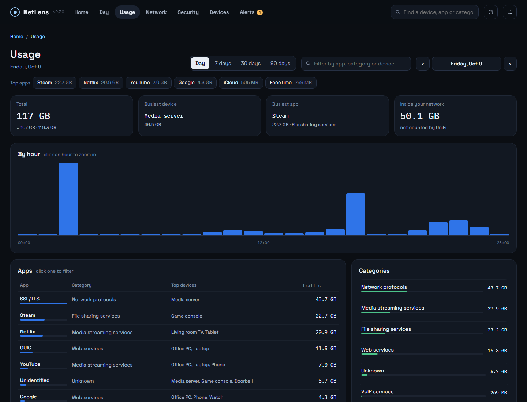Open the settings sliders icon button
This screenshot has height=402, width=527.
510,12
